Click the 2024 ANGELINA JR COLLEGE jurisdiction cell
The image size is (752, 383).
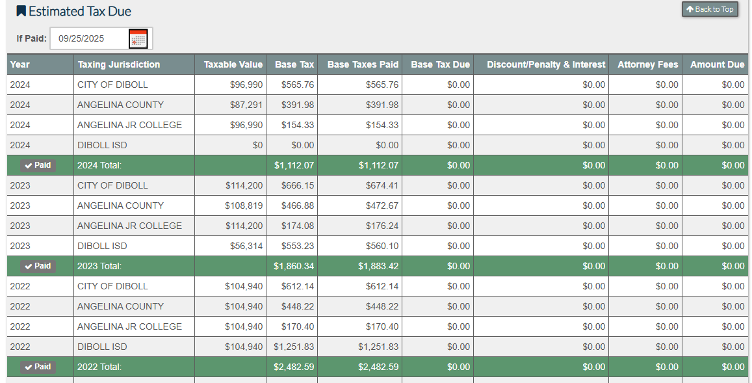[129, 125]
